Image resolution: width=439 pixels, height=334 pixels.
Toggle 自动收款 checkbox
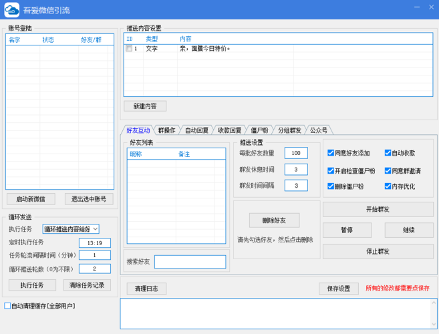[388, 153]
